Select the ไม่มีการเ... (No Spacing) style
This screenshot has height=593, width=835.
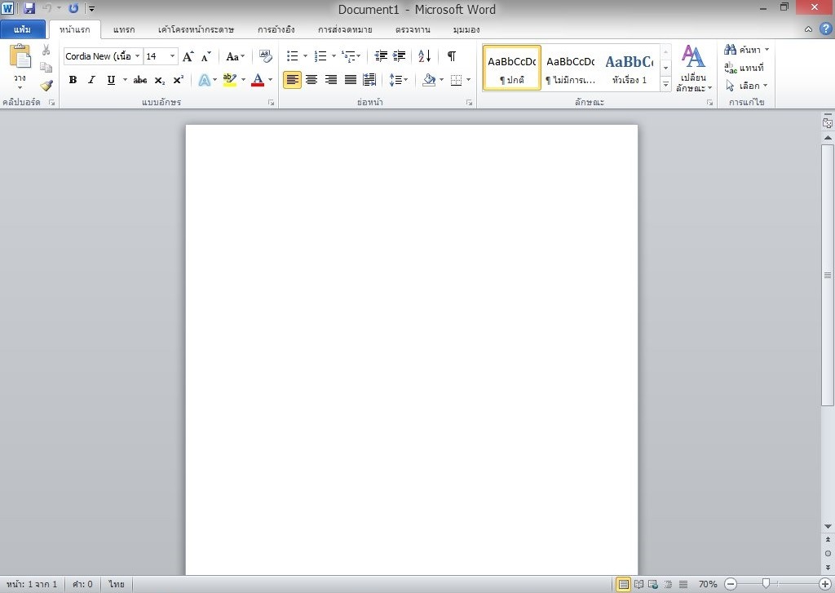click(x=570, y=69)
